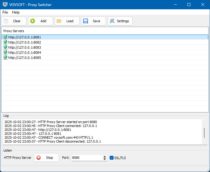Click log line 'HTTP Proxy Client disconnected: 127.0.0.1'
This screenshot has width=210, height=172.
53,141
